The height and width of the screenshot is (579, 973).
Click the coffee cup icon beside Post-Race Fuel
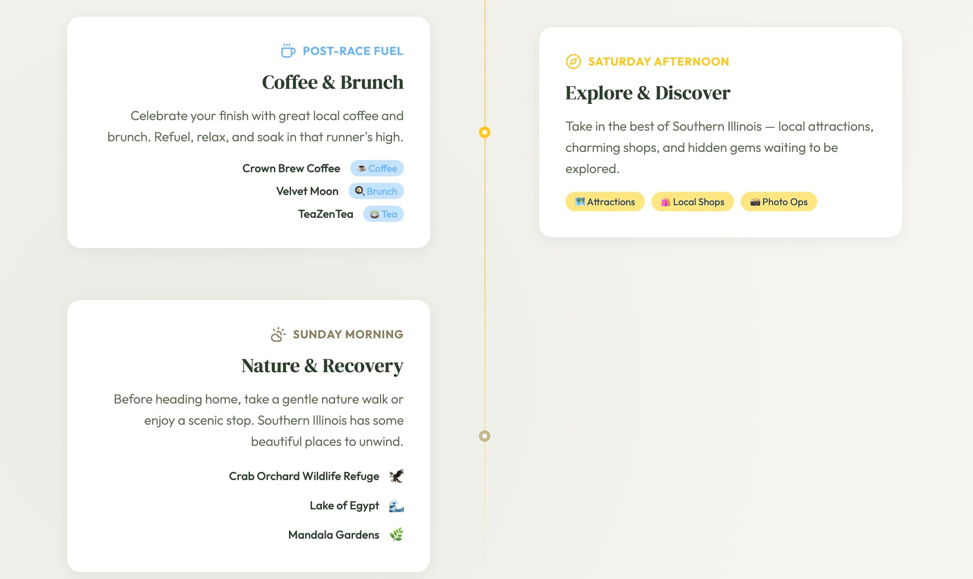pyautogui.click(x=288, y=51)
